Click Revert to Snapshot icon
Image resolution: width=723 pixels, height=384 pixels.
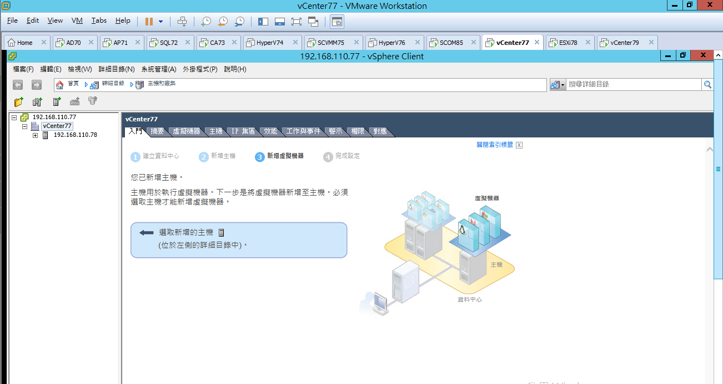coord(223,22)
